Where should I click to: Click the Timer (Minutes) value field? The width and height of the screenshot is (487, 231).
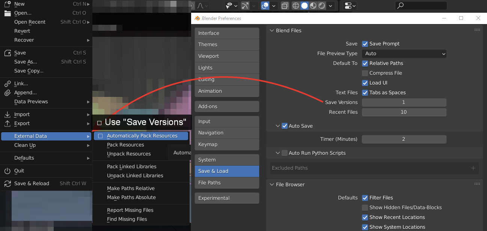coord(404,139)
